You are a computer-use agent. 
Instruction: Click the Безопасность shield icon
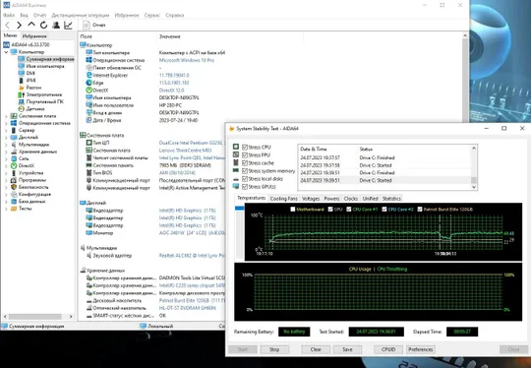14,187
